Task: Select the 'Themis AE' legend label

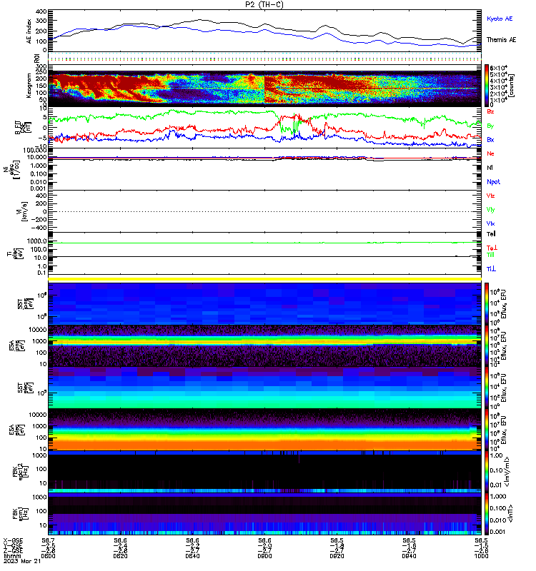Action: 502,40
